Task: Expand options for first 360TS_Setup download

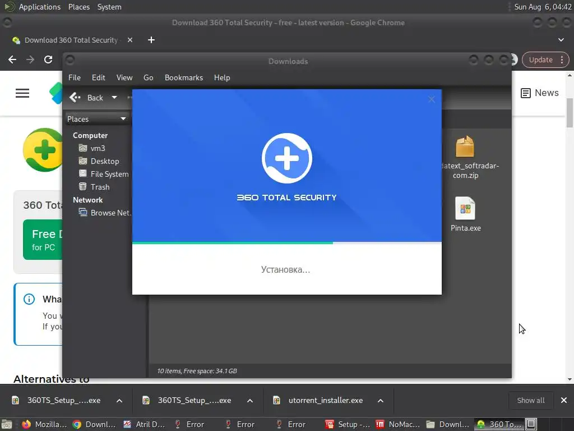Action: pos(119,401)
